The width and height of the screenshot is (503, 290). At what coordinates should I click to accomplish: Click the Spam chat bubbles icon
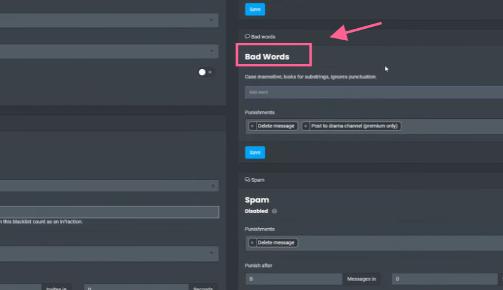(247, 179)
